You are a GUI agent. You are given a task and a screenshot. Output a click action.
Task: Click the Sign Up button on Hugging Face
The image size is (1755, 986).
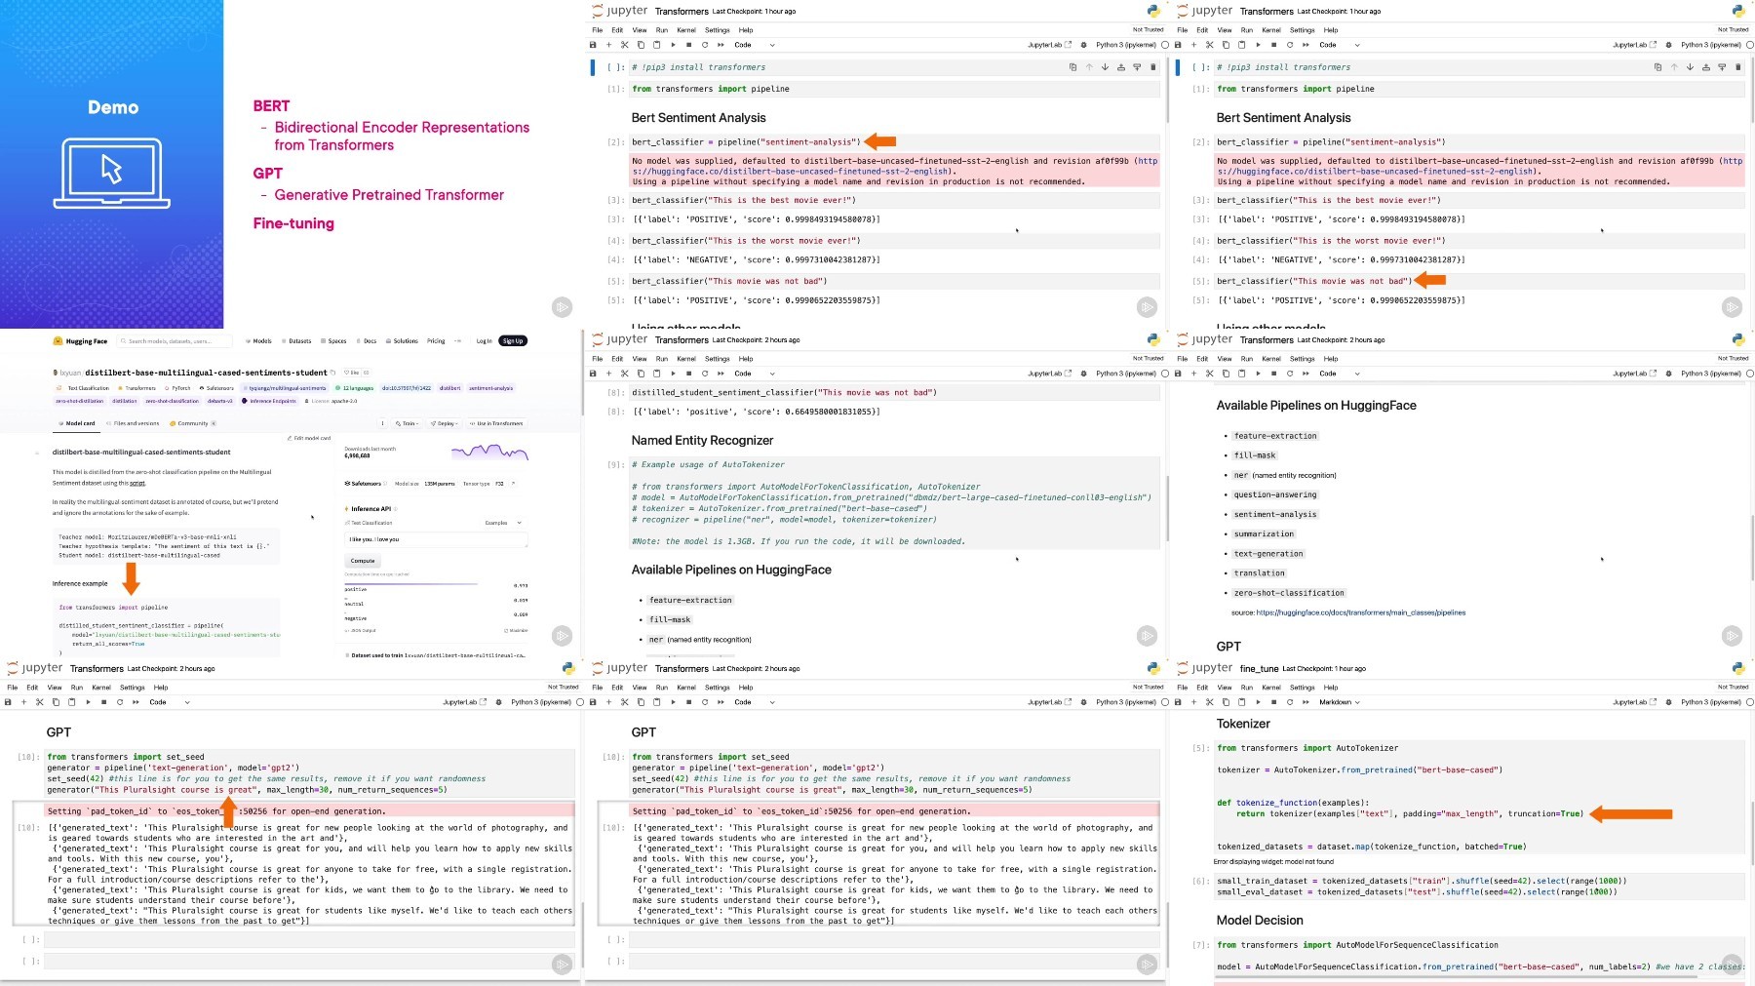(x=513, y=340)
